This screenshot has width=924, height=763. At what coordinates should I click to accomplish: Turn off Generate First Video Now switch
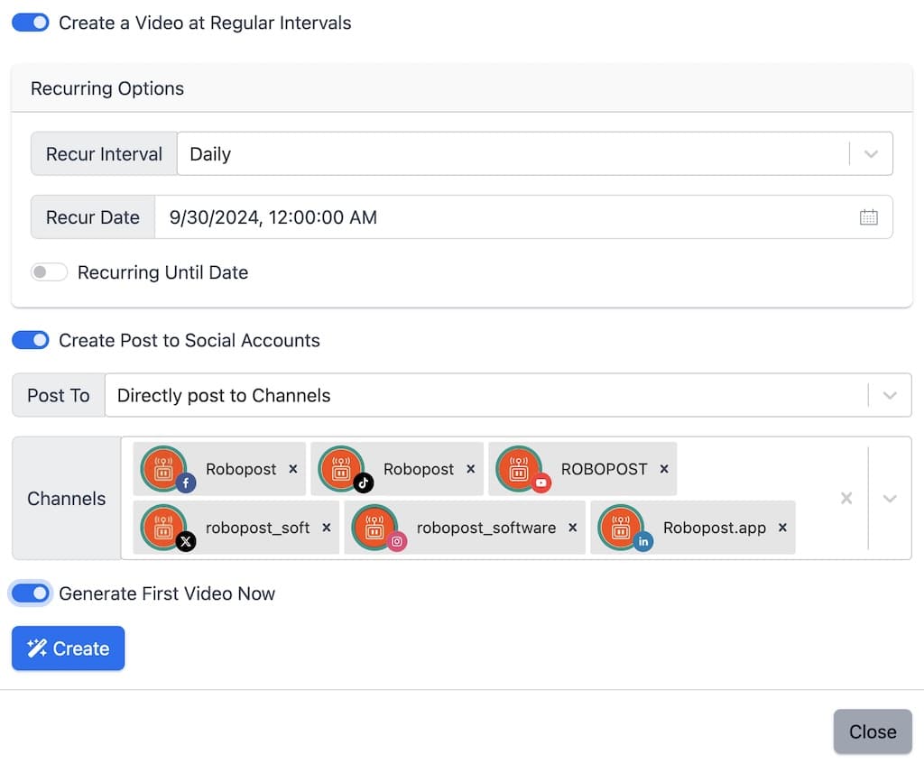coord(30,593)
